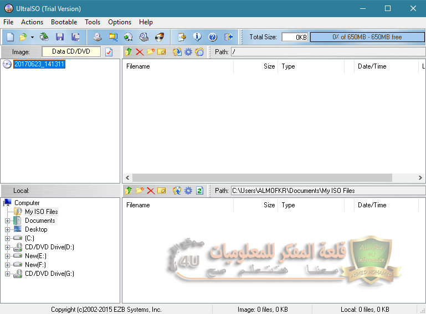This screenshot has width=426, height=314.
Task: Click the blue gear icon in the Local toolbar
Action: tap(188, 191)
